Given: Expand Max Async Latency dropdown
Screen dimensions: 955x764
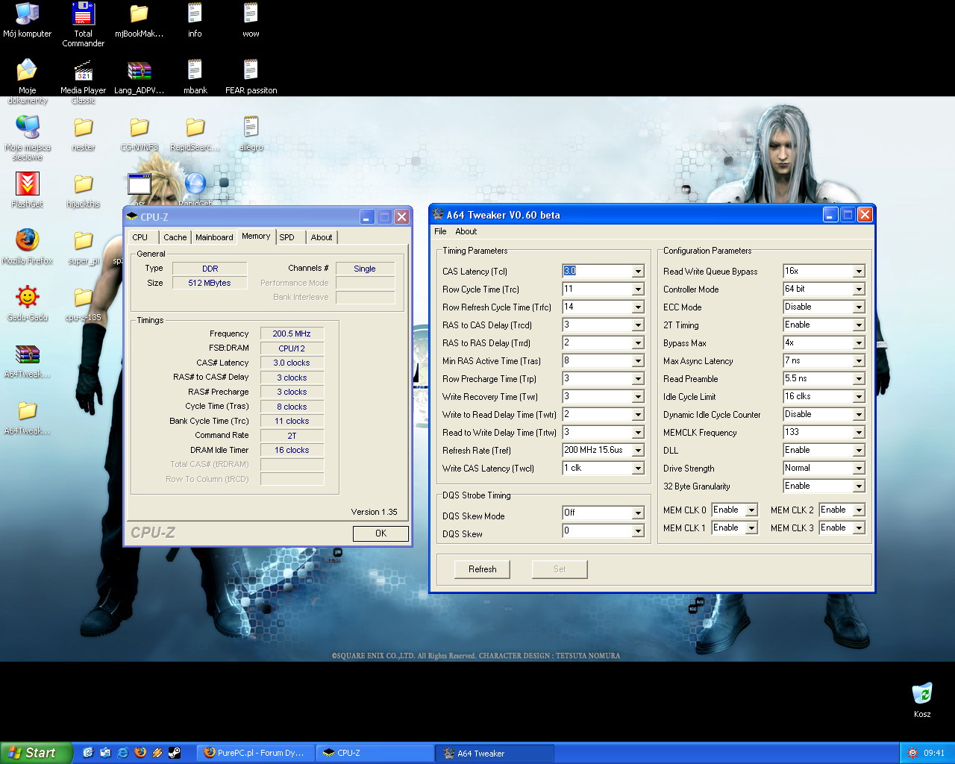Looking at the screenshot, I should coord(859,361).
